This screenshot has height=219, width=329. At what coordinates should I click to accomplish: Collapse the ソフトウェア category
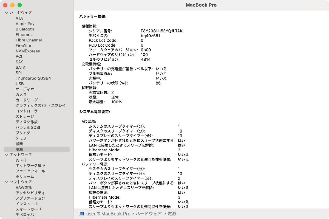click(x=6, y=182)
